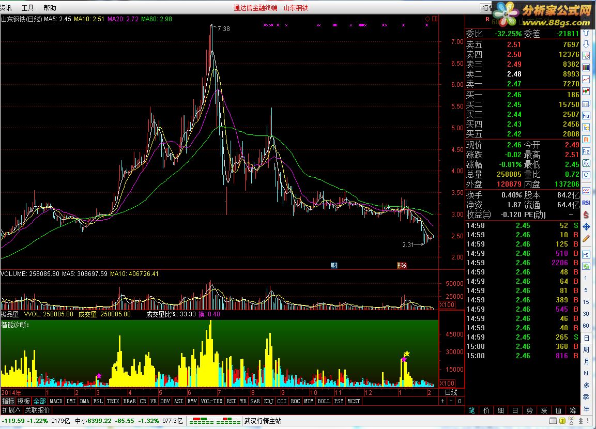Viewport: 596px width, 429px height.
Task: Click the RSI indicator icon in sidebar
Action: (x=586, y=203)
